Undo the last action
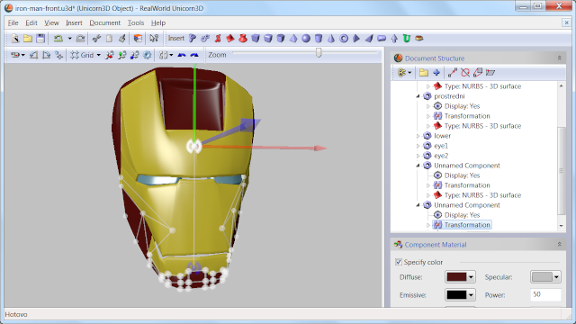576x324 pixels. [x=58, y=38]
